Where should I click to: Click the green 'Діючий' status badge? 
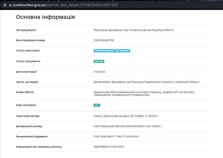point(99,61)
